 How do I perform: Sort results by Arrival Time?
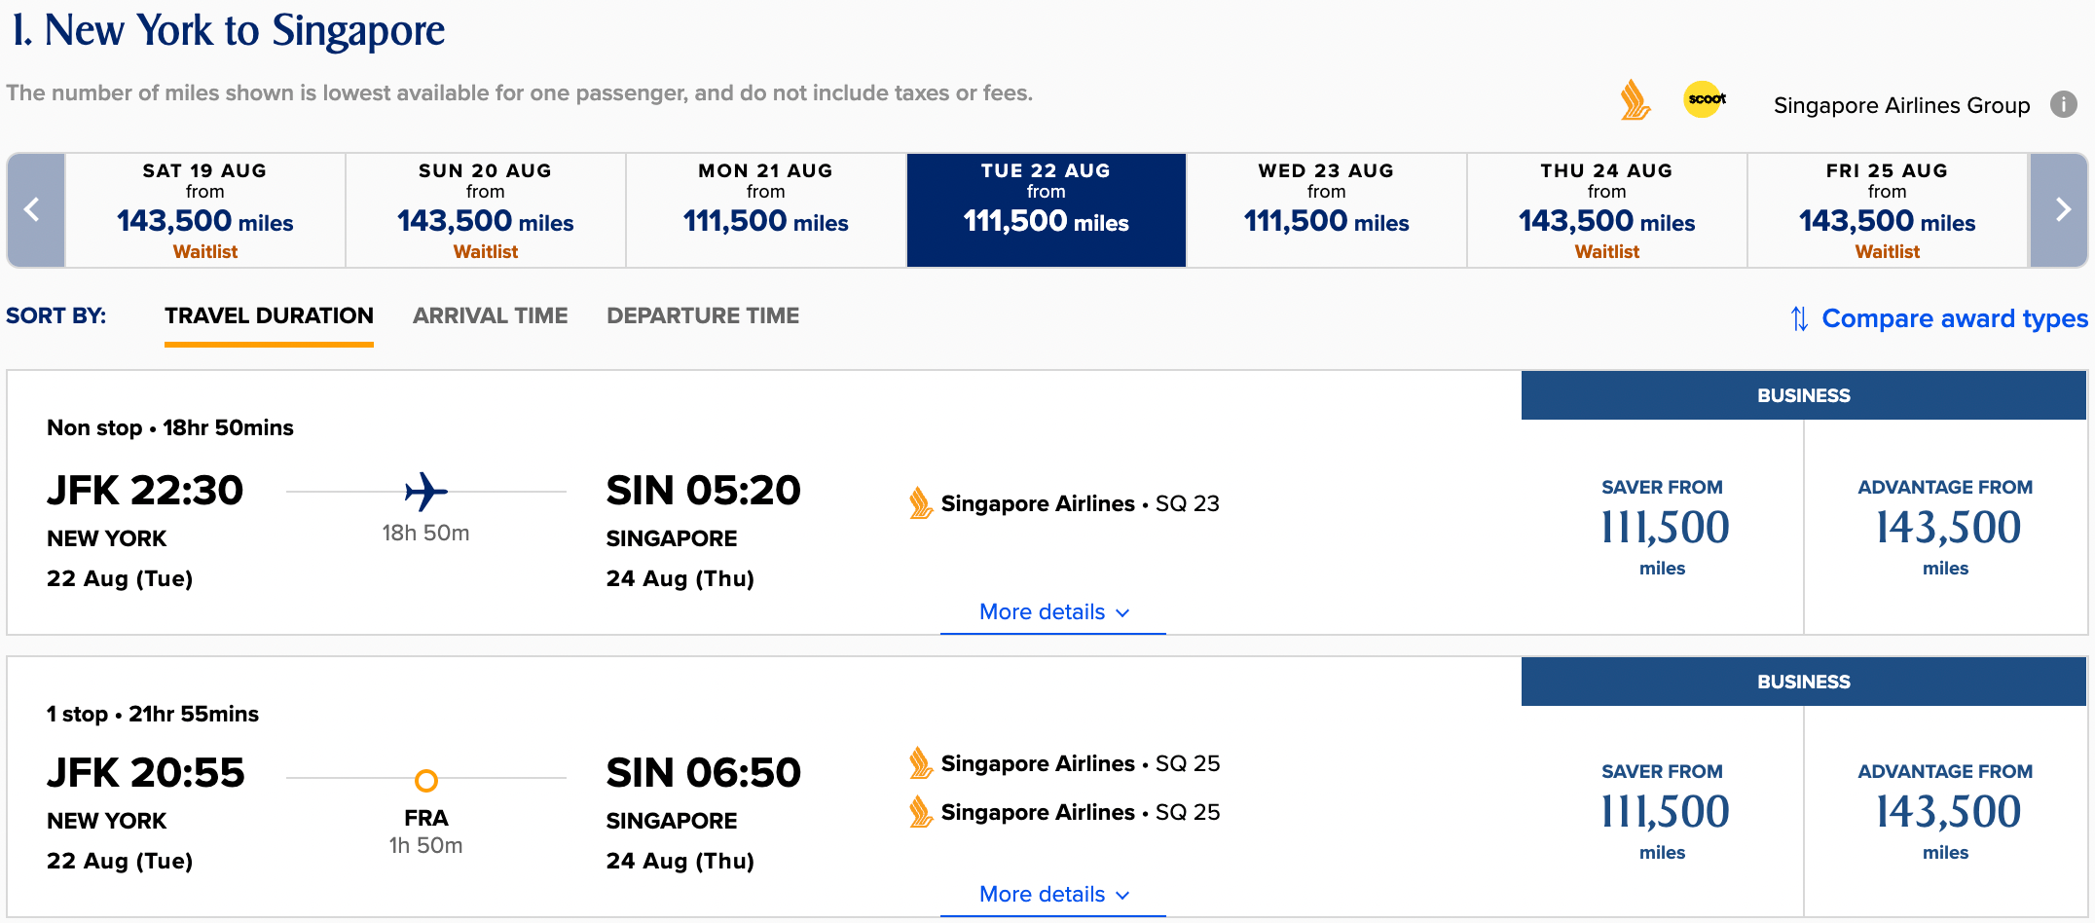[x=490, y=316]
